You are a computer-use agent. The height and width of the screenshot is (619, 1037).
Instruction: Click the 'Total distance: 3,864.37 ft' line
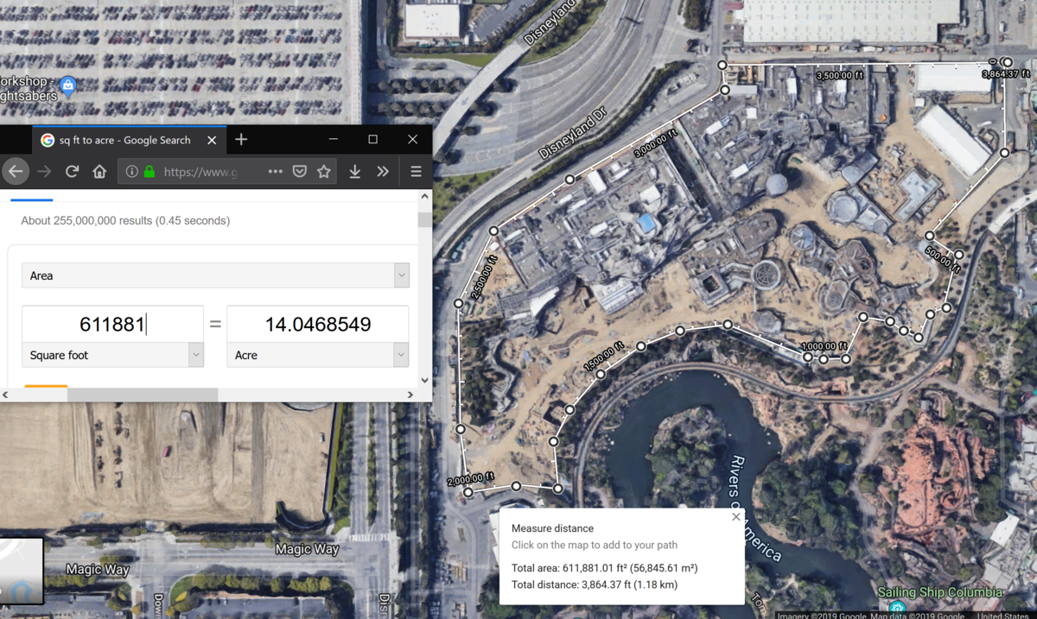click(595, 584)
